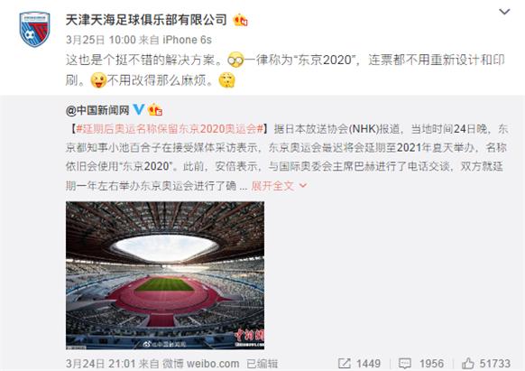Screen dimensions: 525x371
Task: Expand full text with 展开全文
Action: pos(272,186)
